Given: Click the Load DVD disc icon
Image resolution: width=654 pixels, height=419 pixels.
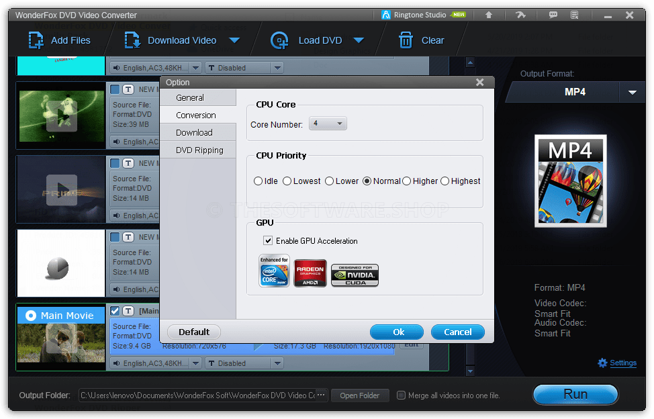Looking at the screenshot, I should [x=279, y=40].
